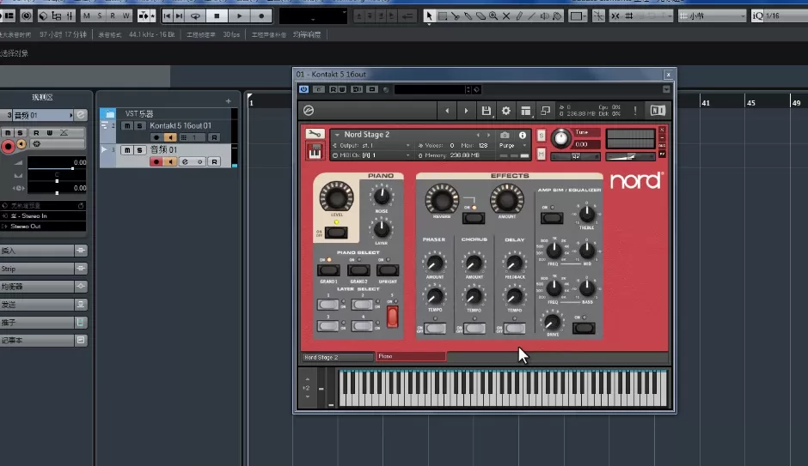
Task: Open the Purge dropdown menu
Action: pyautogui.click(x=514, y=145)
